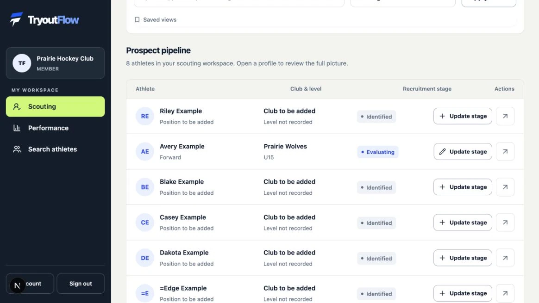Open Blake Example's profile arrow icon
Screen dimensions: 539x303
point(505,187)
